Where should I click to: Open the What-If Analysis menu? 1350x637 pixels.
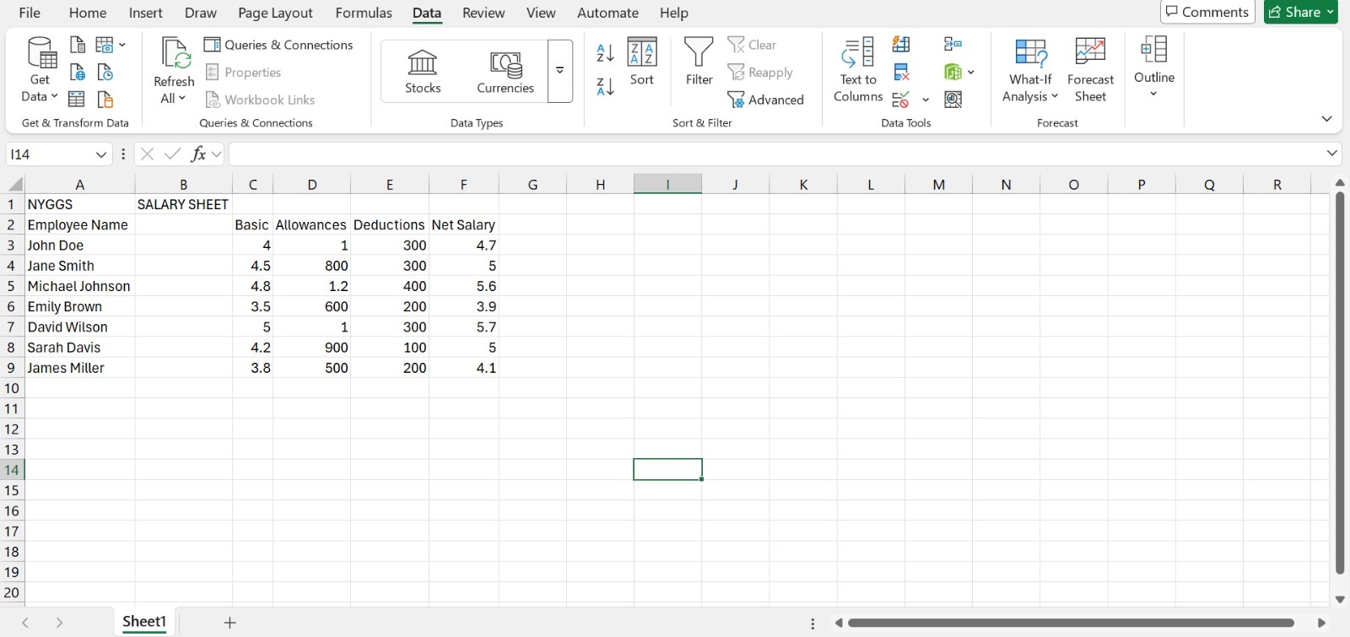(1030, 70)
